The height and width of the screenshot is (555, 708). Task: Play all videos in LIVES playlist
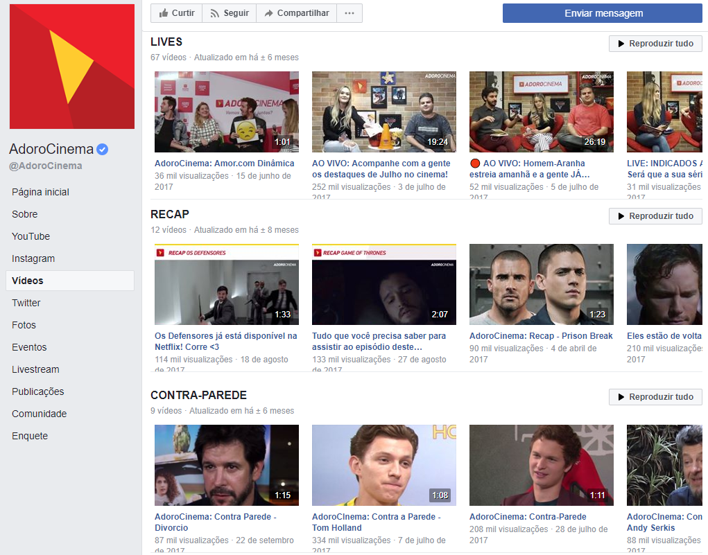pyautogui.click(x=655, y=44)
